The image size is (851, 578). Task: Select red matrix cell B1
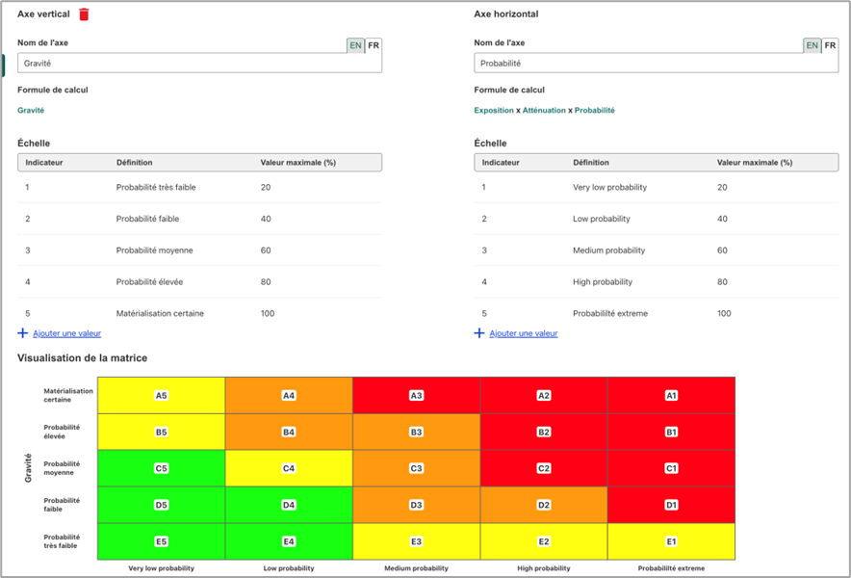[671, 432]
